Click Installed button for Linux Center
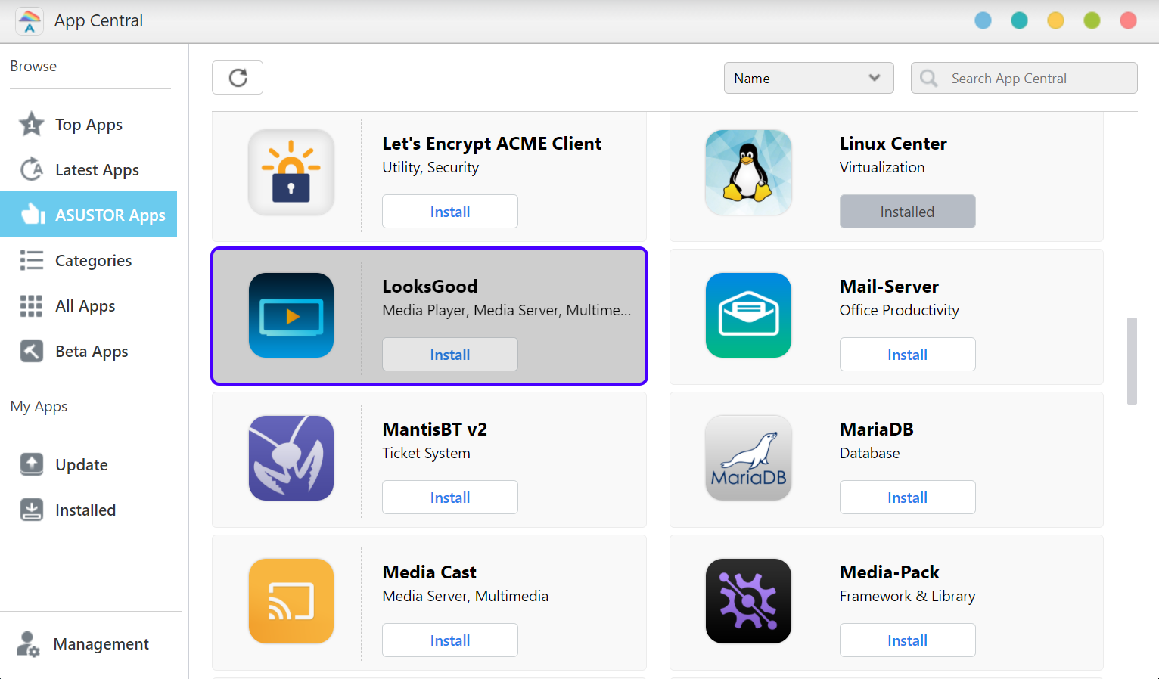 tap(907, 212)
